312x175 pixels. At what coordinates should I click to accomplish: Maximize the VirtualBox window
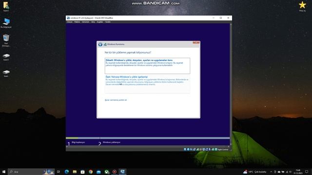point(221,18)
